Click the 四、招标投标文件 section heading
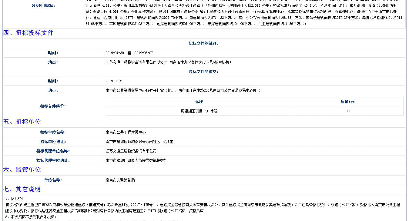This screenshot has width=409, height=221. click(28, 33)
